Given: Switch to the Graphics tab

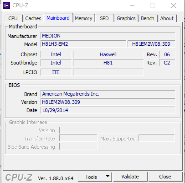Looking at the screenshot, I should tap(126, 18).
